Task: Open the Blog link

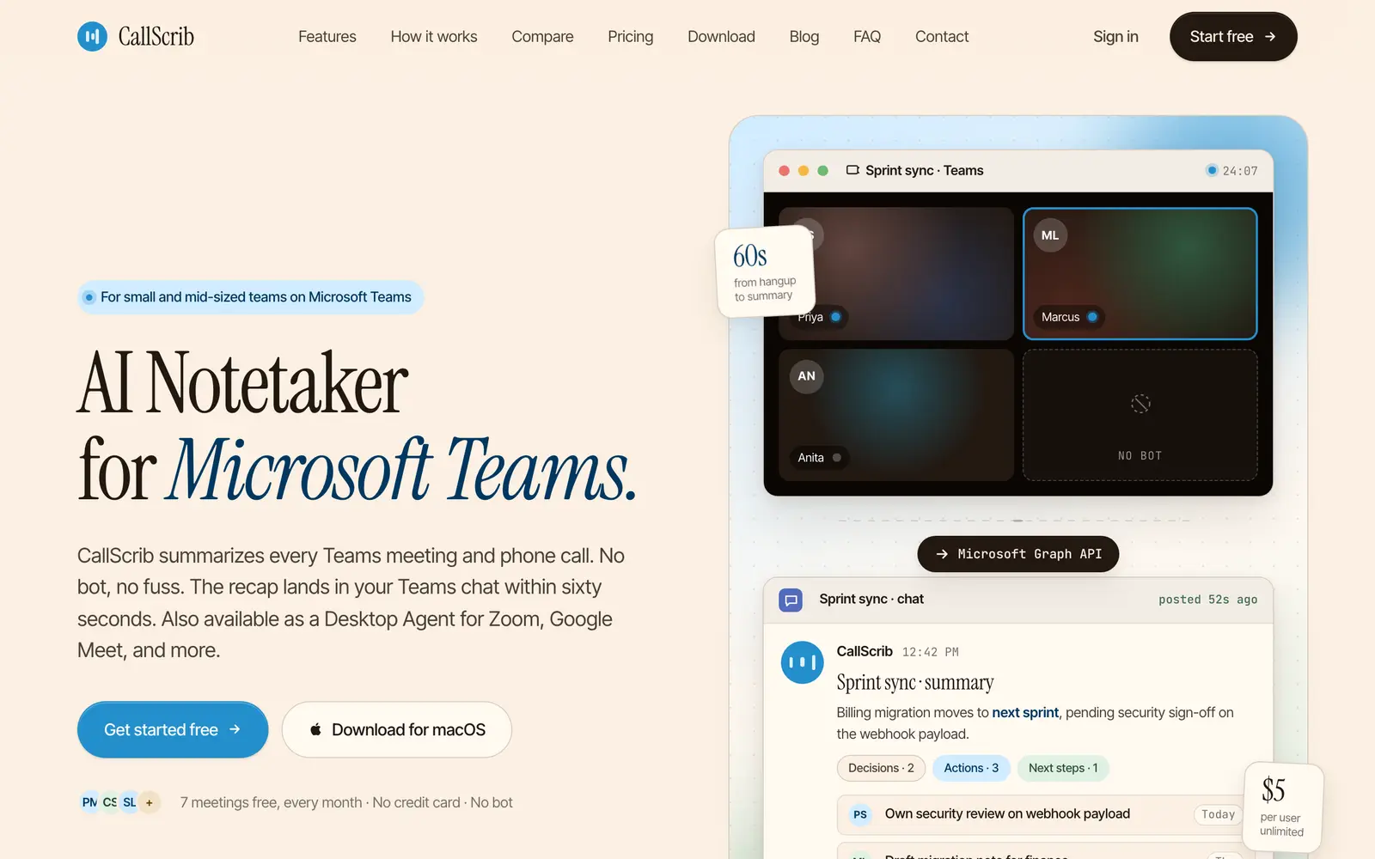Action: click(804, 37)
